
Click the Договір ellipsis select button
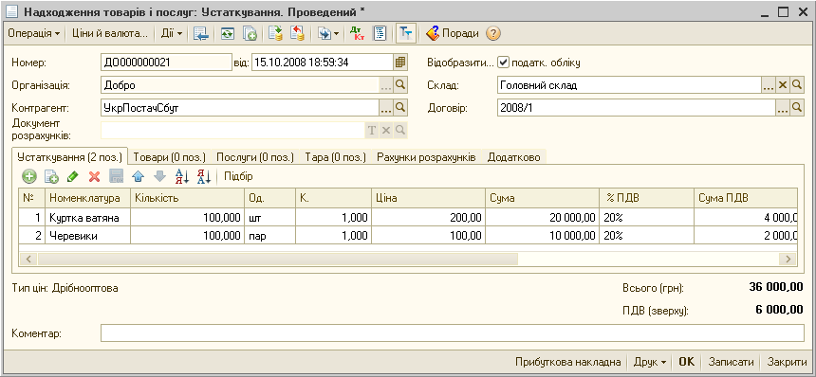coord(783,108)
